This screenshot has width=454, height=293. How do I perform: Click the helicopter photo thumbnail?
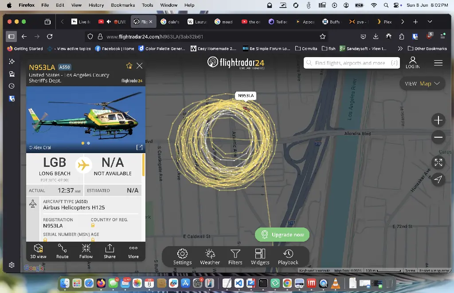point(86,120)
